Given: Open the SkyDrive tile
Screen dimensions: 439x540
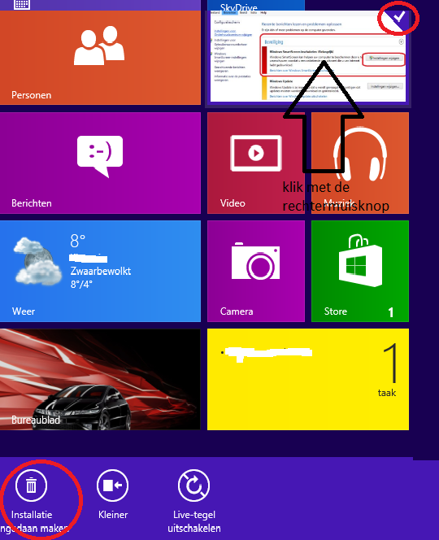Looking at the screenshot, I should [256, 5].
